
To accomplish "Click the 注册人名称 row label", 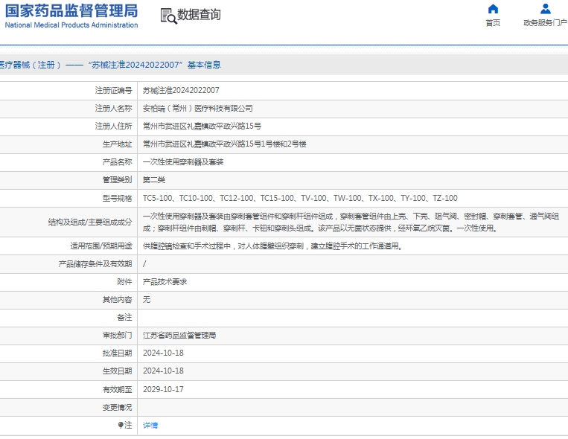I will point(113,109).
